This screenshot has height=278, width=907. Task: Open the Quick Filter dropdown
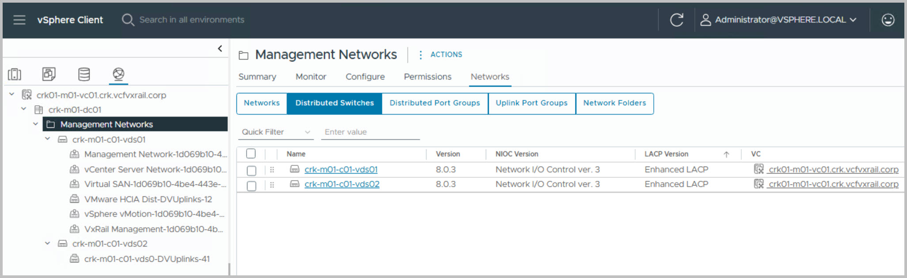pyautogui.click(x=275, y=132)
